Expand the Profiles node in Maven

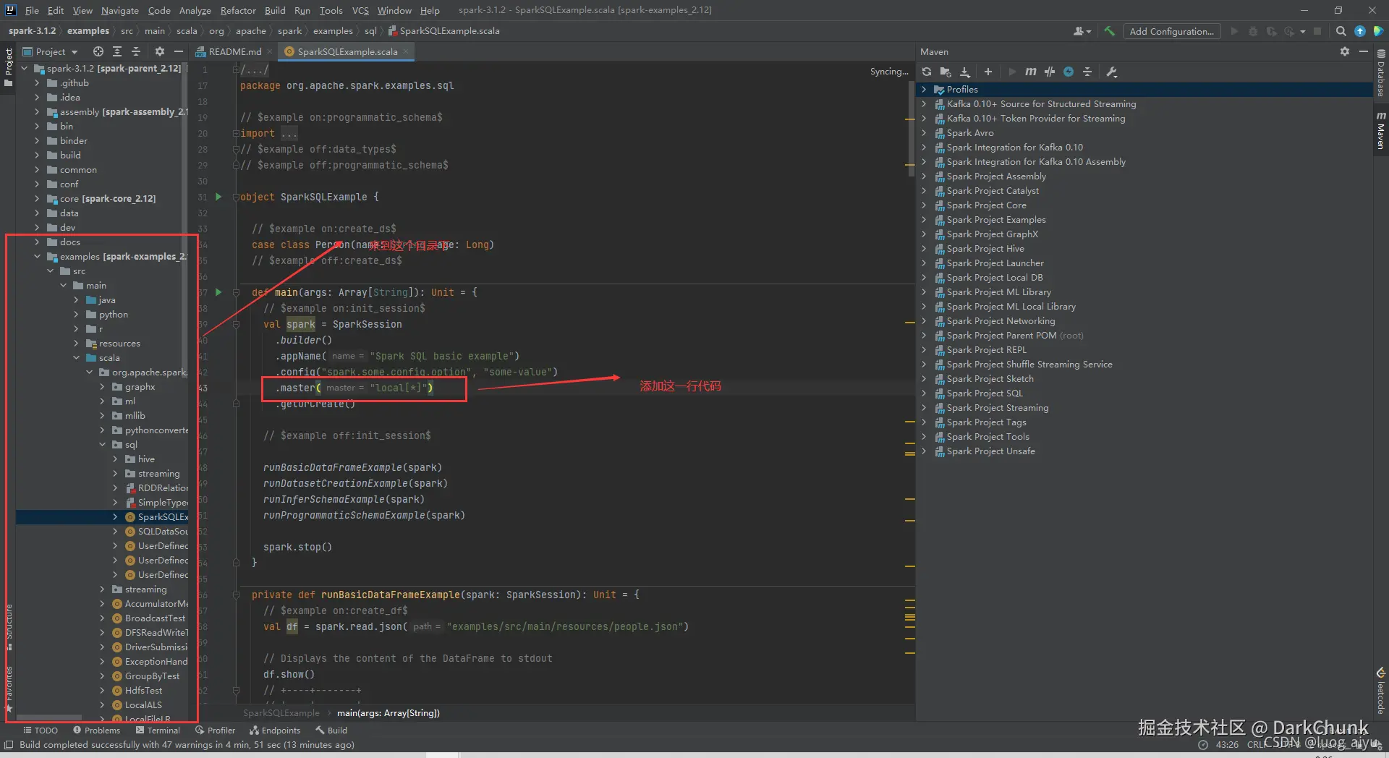(924, 90)
